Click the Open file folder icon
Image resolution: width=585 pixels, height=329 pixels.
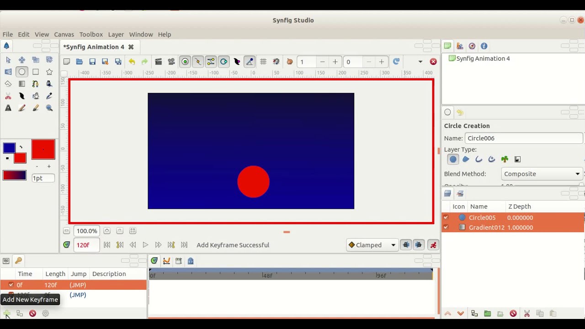(x=80, y=62)
